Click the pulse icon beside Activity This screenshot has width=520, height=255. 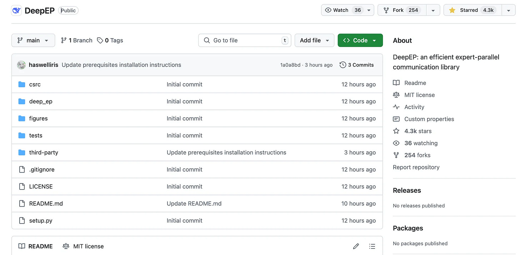pyautogui.click(x=396, y=107)
